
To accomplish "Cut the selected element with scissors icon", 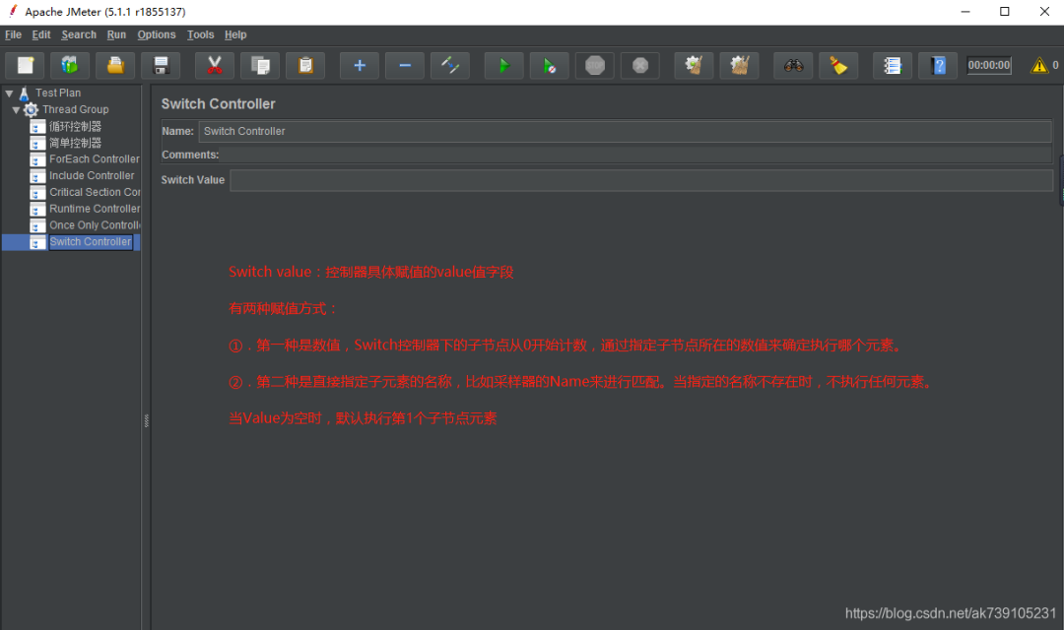I will [x=215, y=65].
